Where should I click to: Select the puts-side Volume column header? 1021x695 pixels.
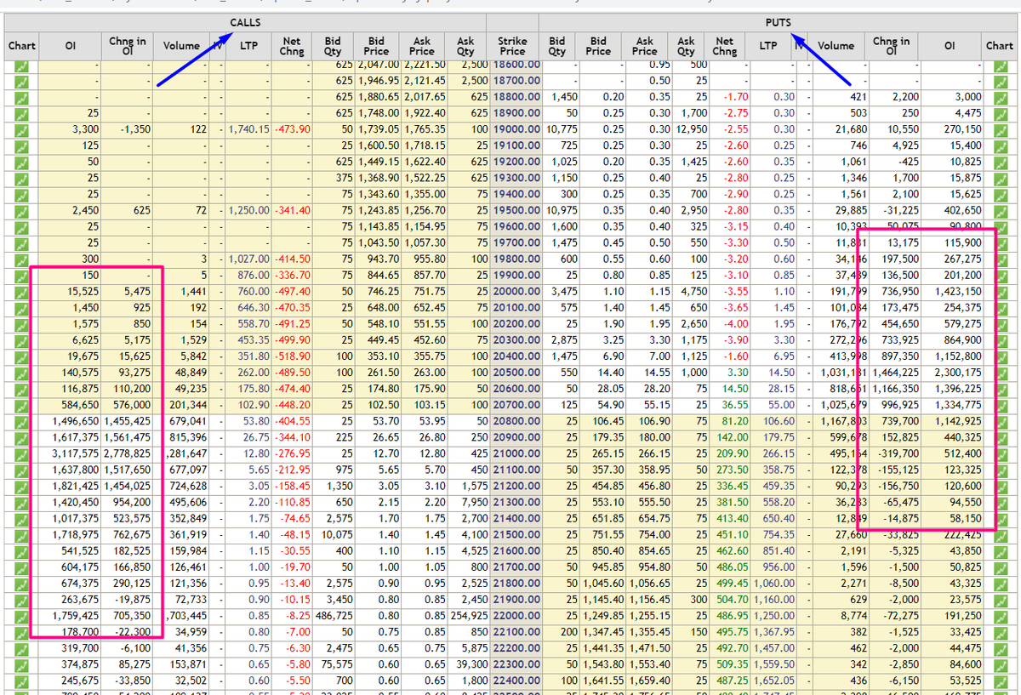pos(836,45)
